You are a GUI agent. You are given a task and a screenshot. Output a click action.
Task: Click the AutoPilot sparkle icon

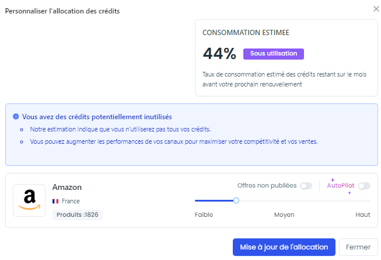333,180
